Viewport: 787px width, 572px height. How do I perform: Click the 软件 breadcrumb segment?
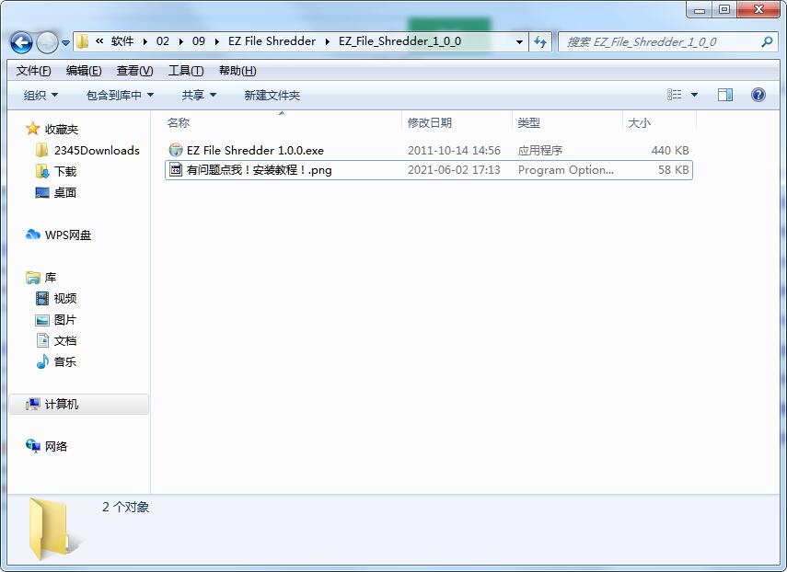point(122,41)
